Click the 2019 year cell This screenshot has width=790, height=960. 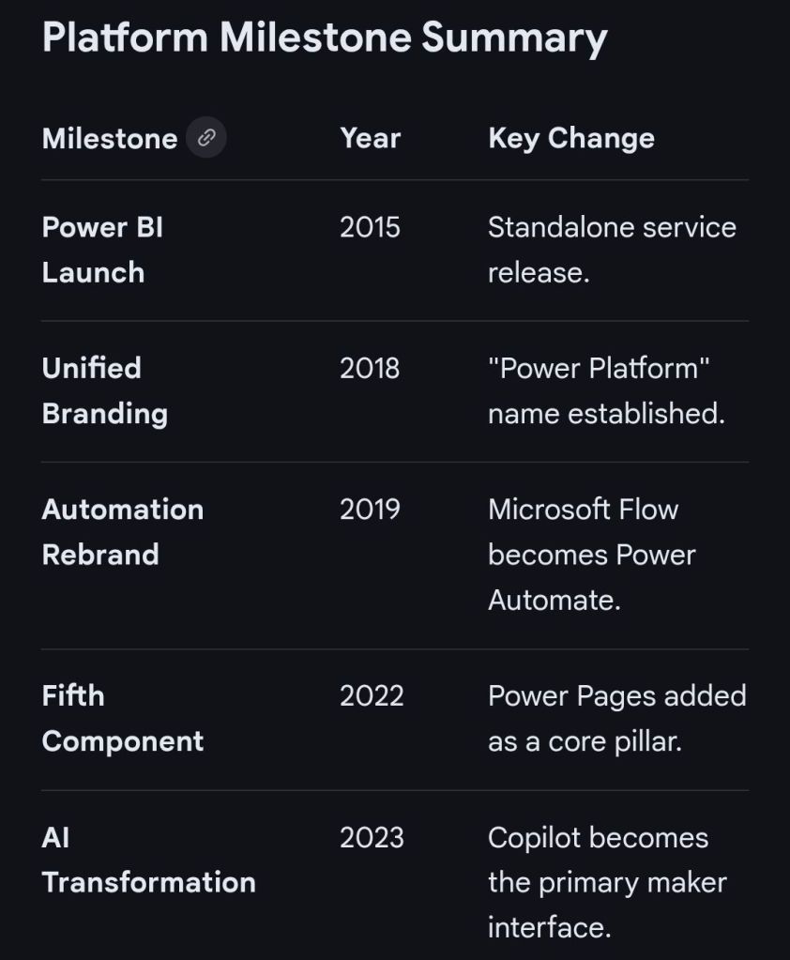coord(370,509)
